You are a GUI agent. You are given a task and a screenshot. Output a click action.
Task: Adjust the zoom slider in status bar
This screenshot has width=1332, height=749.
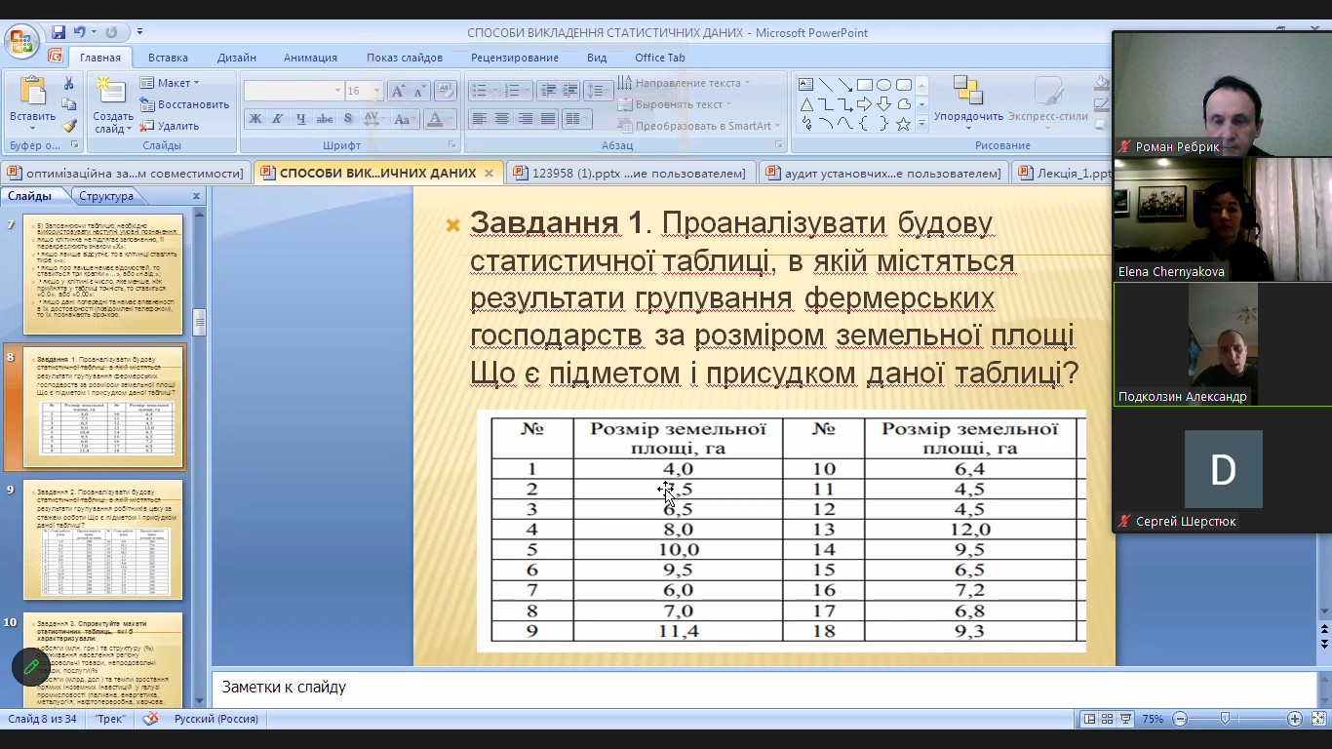click(x=1225, y=719)
